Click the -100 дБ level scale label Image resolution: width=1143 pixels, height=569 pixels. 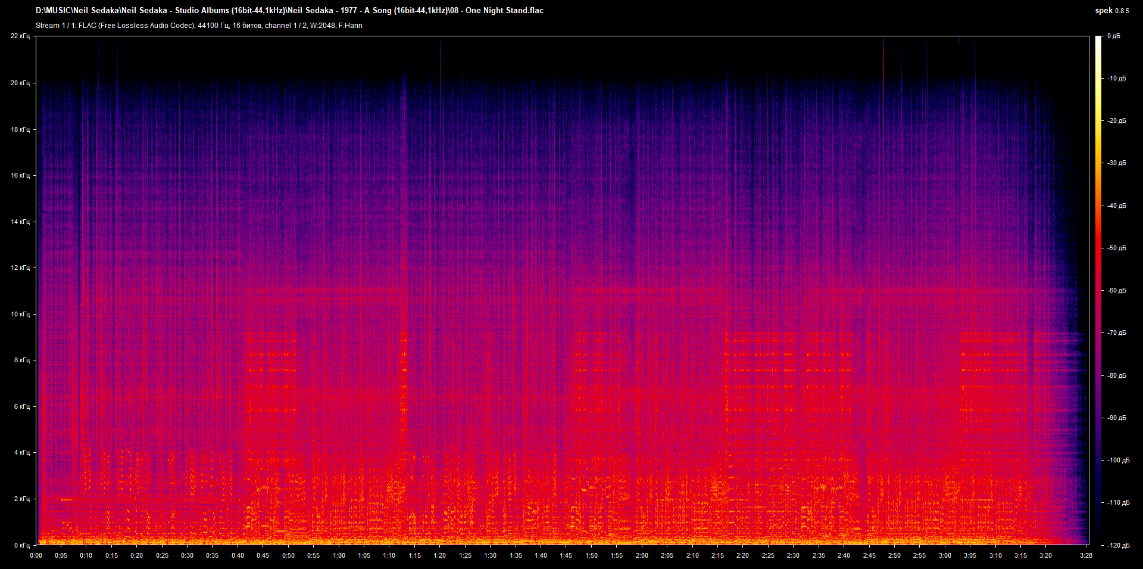tap(1118, 461)
